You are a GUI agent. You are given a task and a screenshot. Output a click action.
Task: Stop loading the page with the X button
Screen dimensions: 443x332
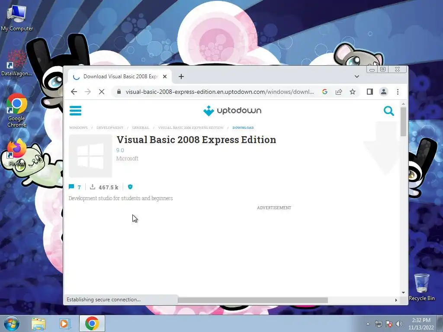pos(102,92)
